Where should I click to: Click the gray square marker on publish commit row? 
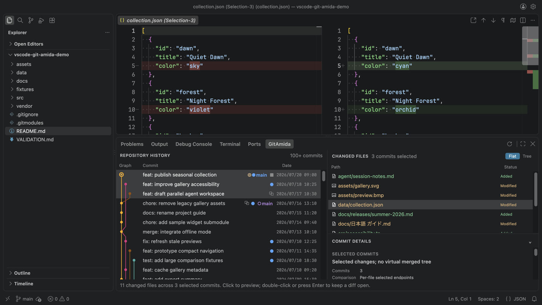pyautogui.click(x=272, y=175)
